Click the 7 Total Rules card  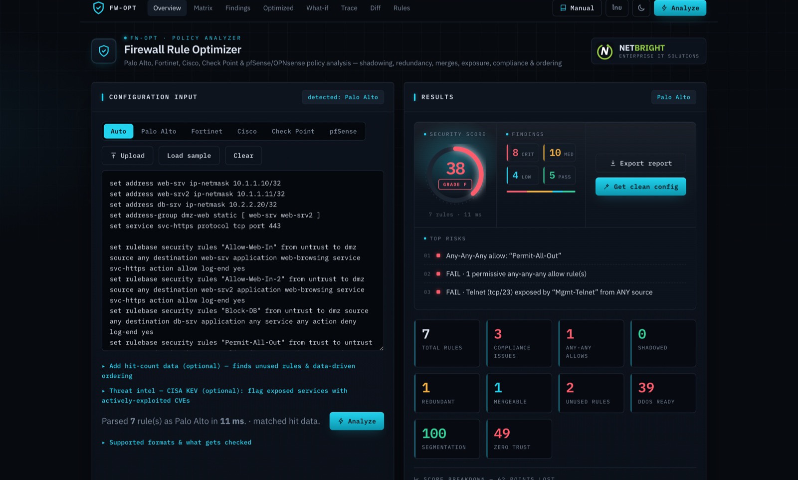447,343
